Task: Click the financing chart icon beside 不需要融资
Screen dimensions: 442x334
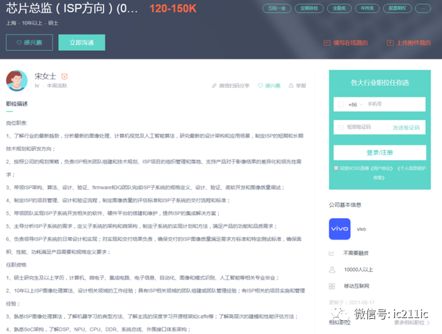Action: tap(331, 253)
